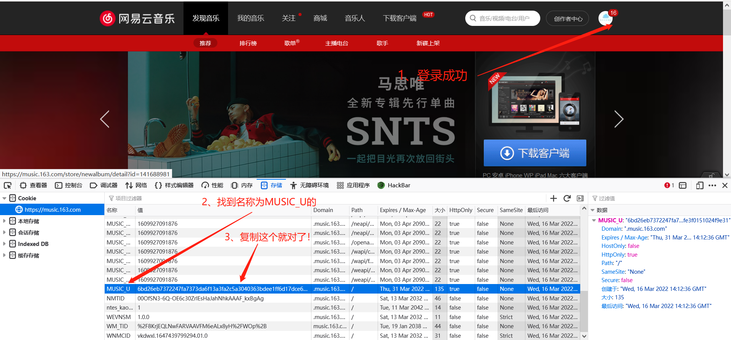Image resolution: width=731 pixels, height=340 pixels.
Task: Open the 主播电台 sub-navigation link
Action: coord(337,43)
